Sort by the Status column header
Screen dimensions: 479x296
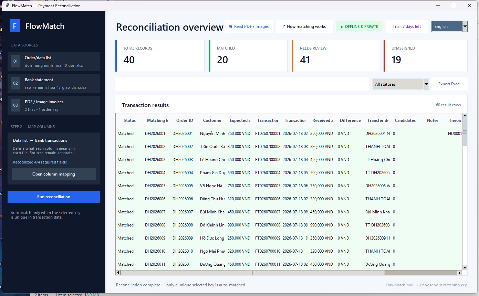tap(130, 120)
